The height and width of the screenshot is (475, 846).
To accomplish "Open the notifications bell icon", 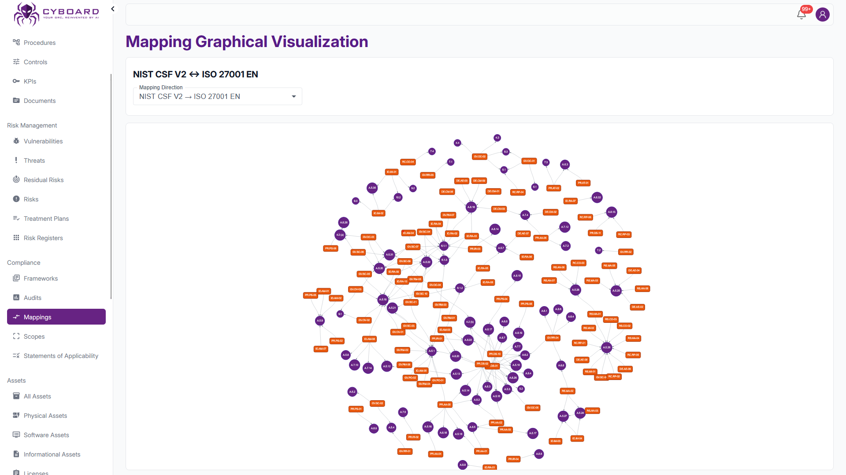I will pyautogui.click(x=801, y=15).
